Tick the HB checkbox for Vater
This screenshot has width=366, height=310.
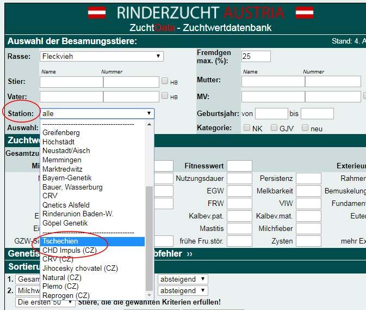(165, 95)
